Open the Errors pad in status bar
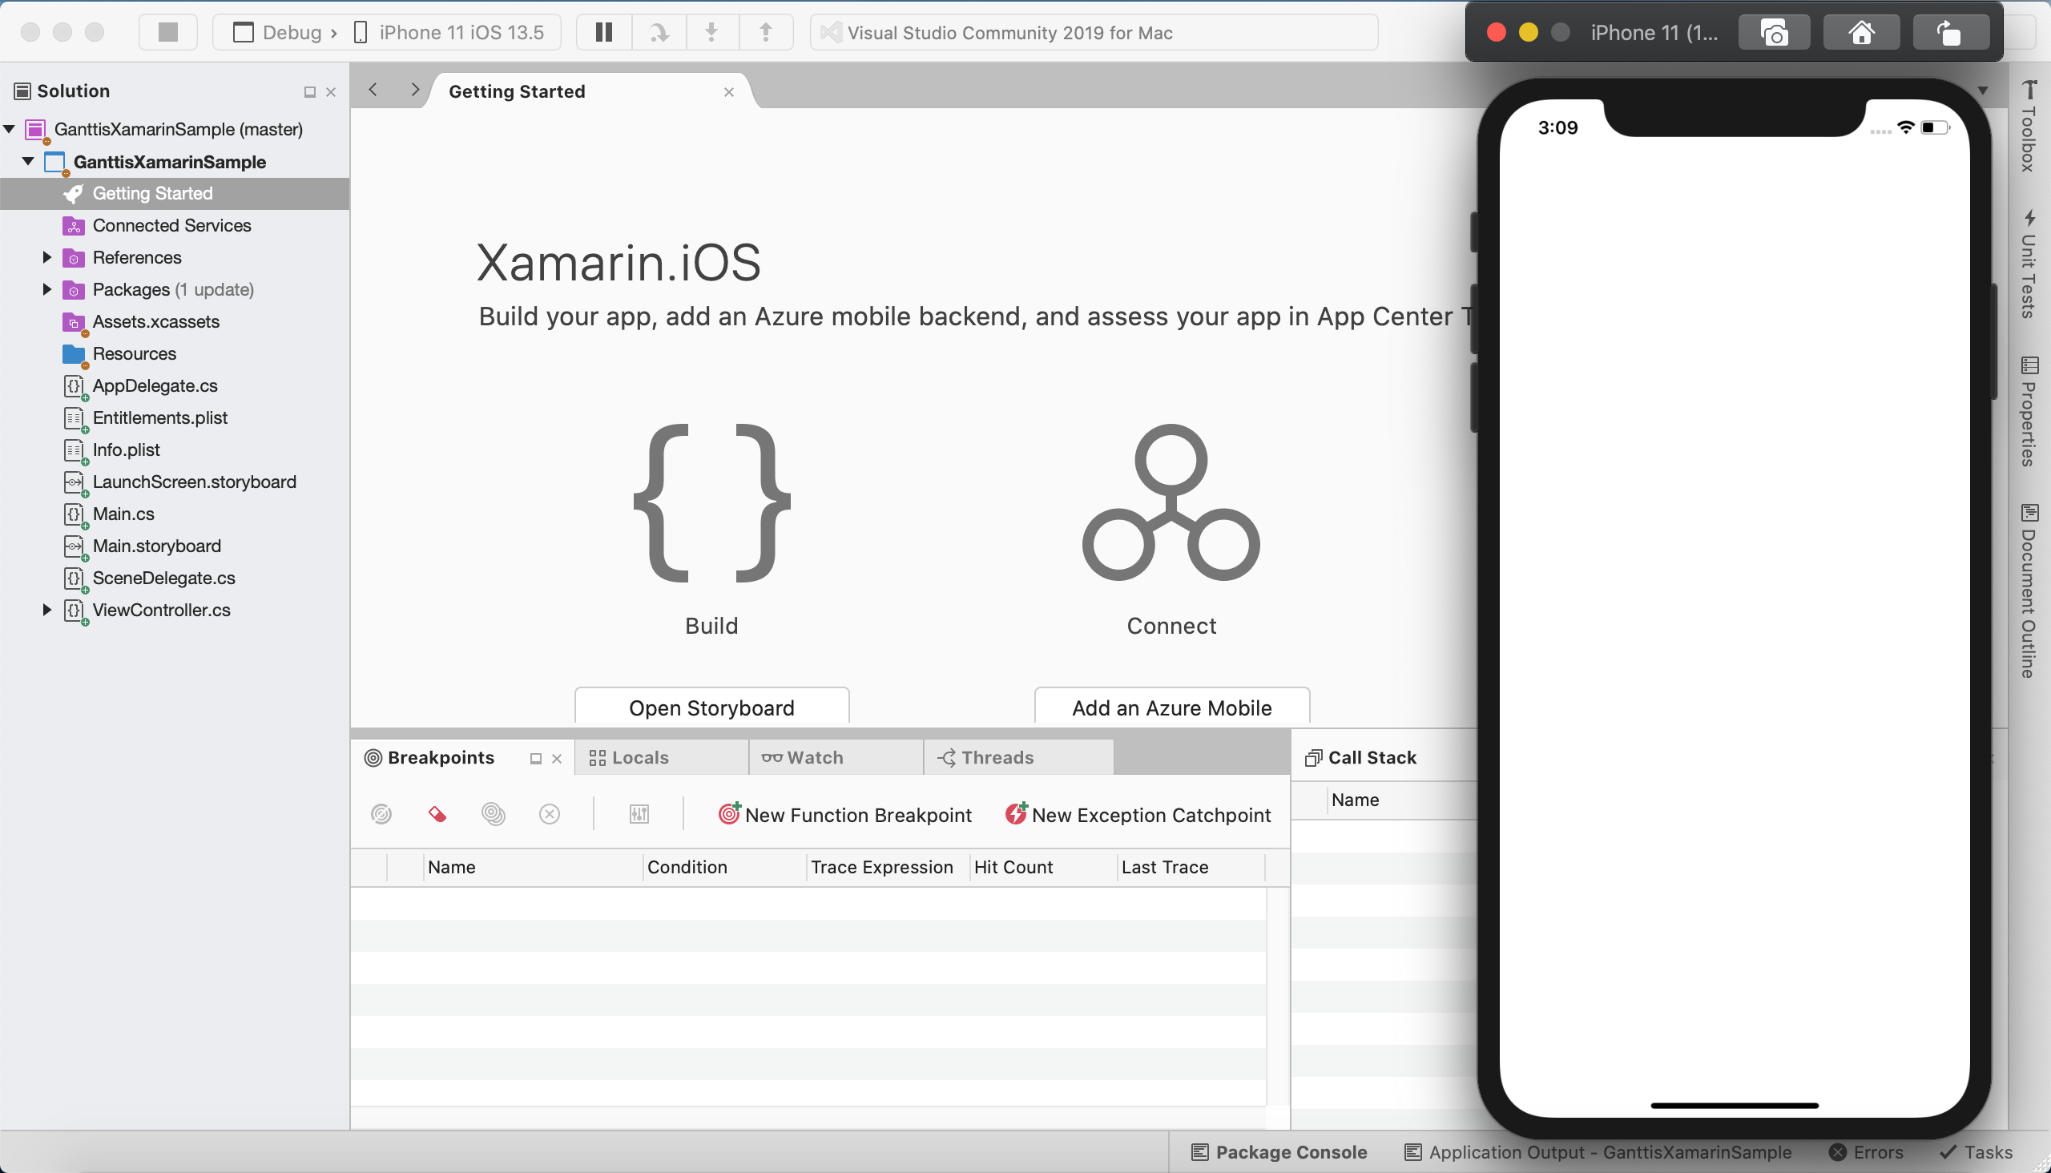Screen dimensions: 2051x1173 [1867, 1152]
